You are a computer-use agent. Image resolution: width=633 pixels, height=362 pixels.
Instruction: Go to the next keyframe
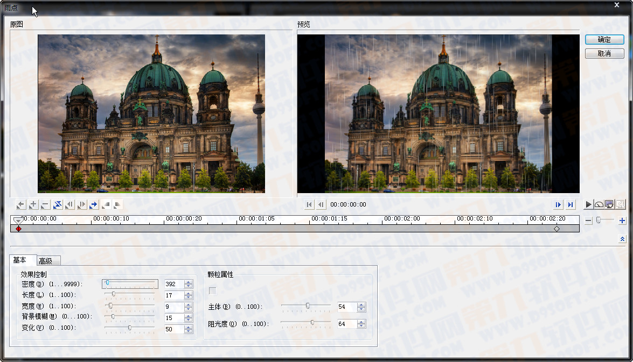(x=94, y=205)
